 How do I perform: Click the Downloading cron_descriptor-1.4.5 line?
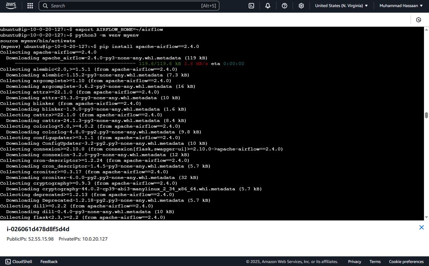pyautogui.click(x=108, y=166)
